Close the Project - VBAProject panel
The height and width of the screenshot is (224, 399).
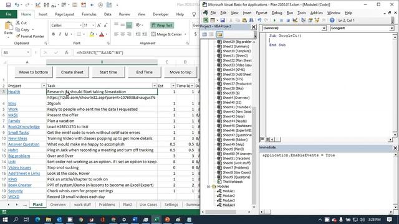point(254,27)
